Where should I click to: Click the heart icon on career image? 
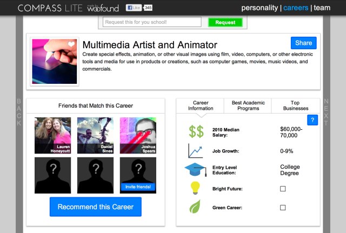(71, 44)
